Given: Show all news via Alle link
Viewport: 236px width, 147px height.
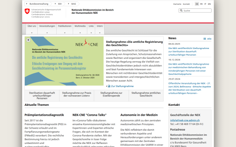Looking at the screenshot, I should pos(209,39).
